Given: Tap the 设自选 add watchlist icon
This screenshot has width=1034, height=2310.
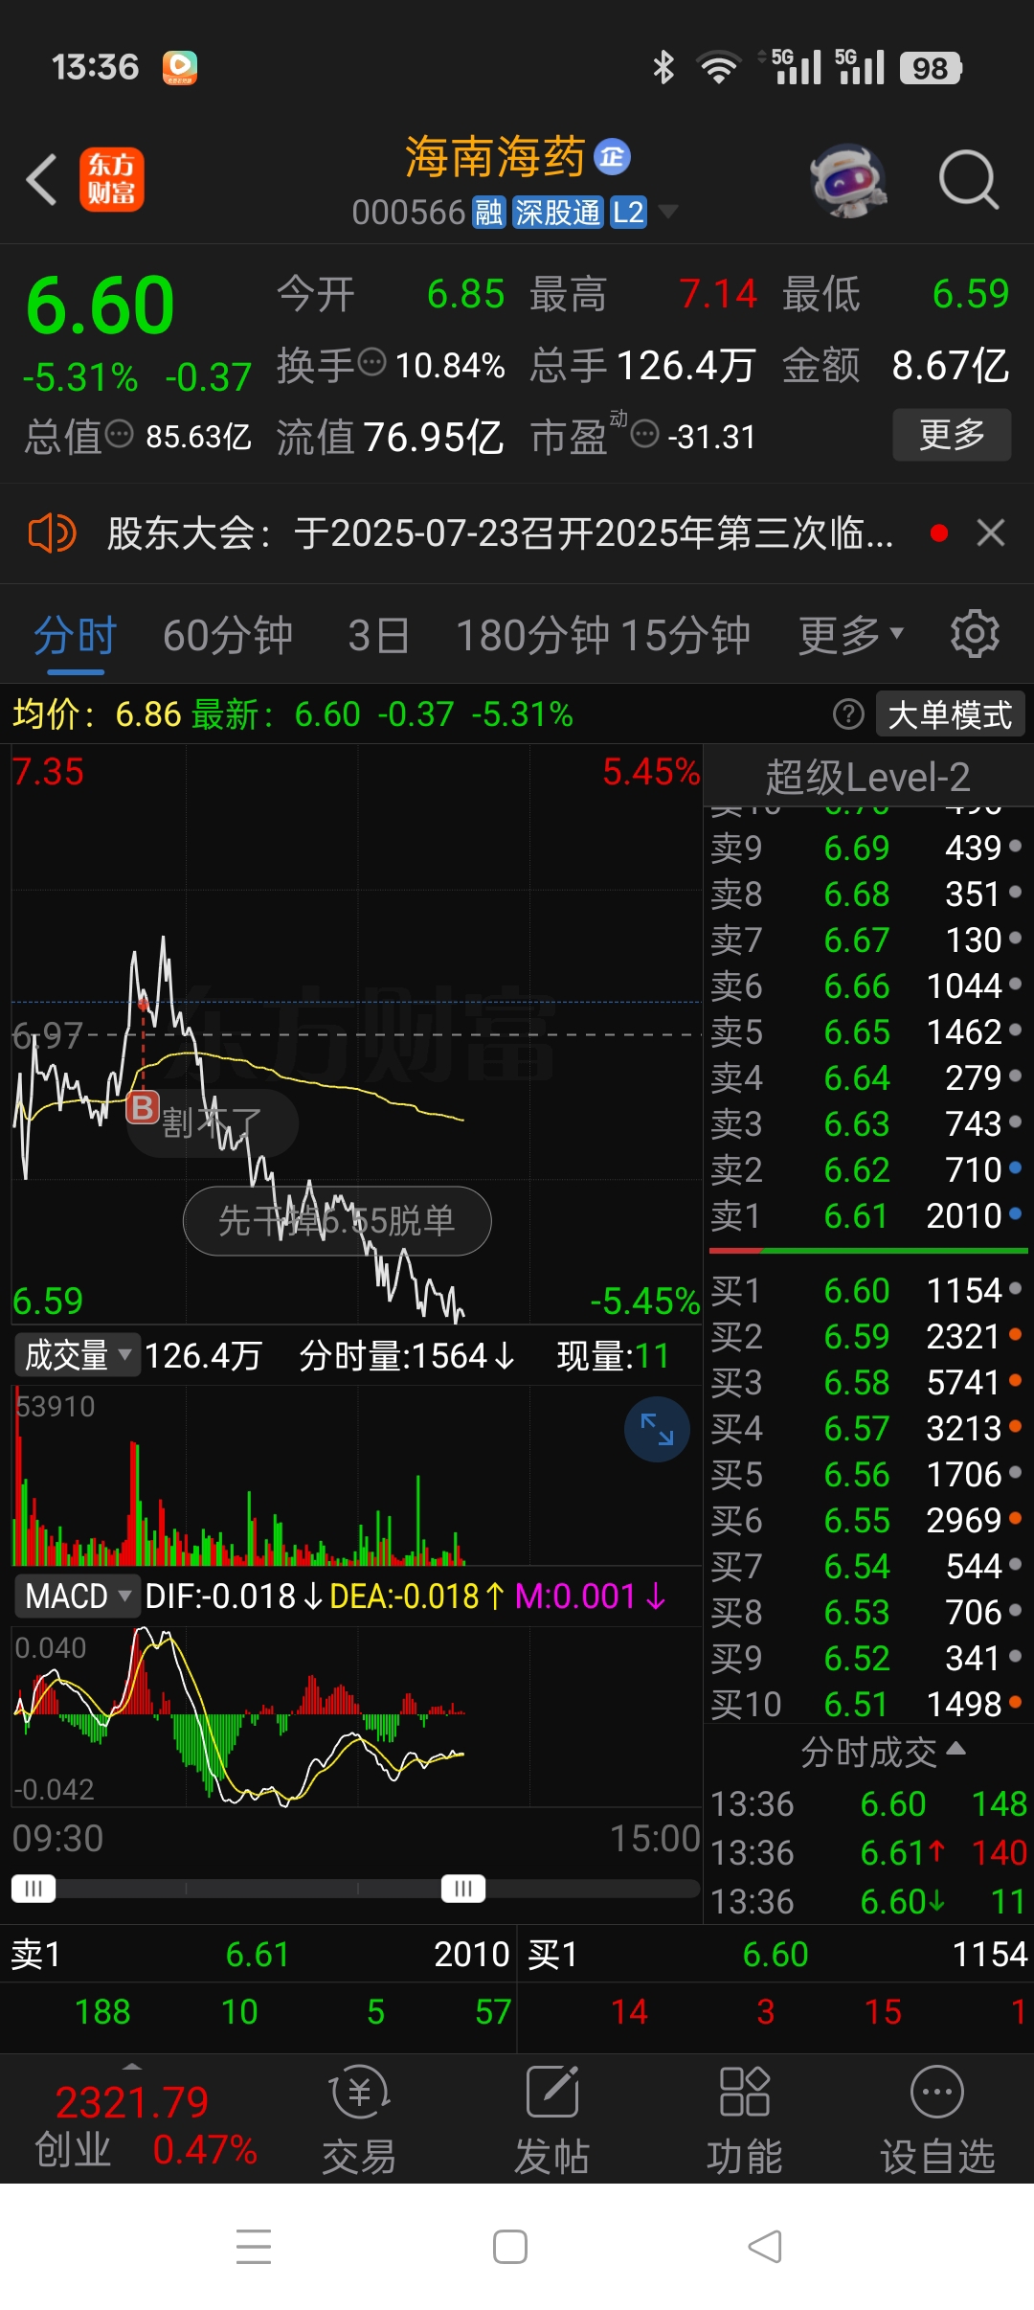Looking at the screenshot, I should pyautogui.click(x=937, y=2120).
